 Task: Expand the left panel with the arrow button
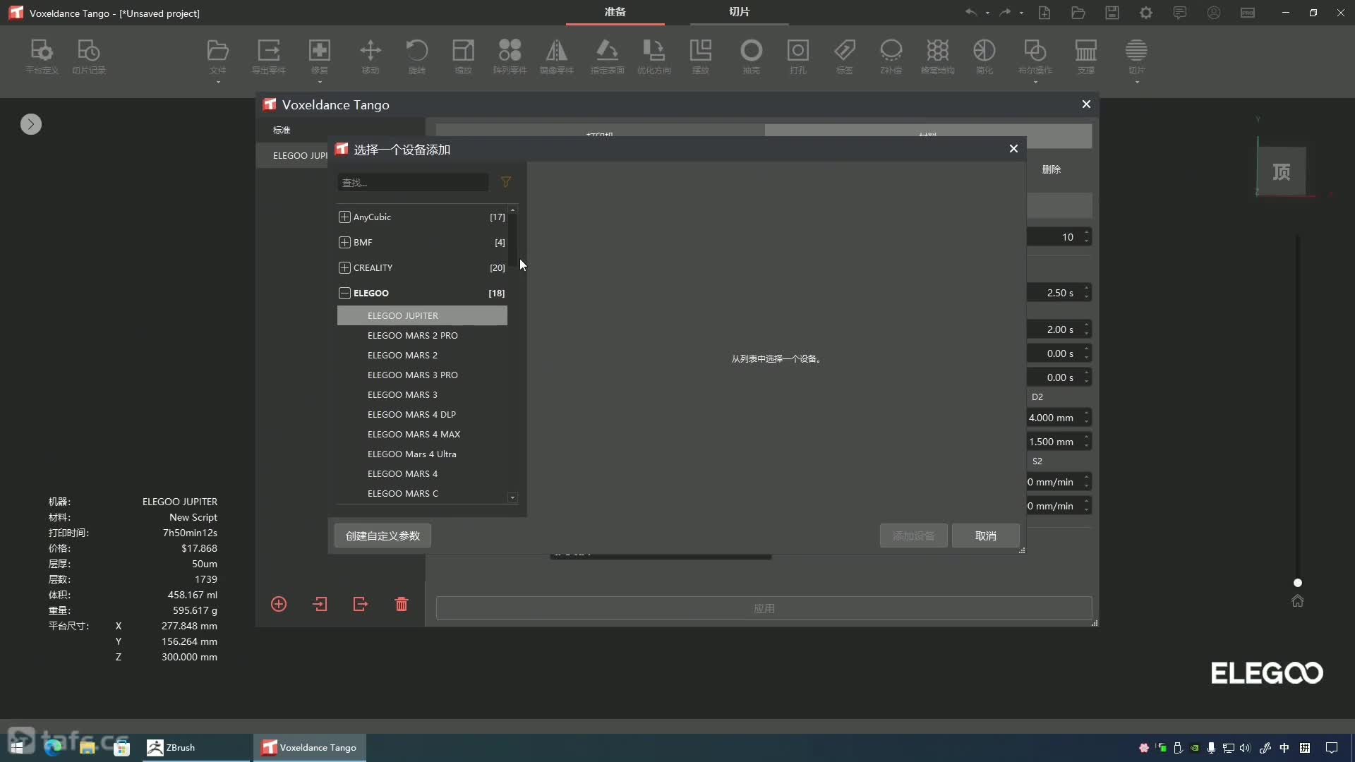pyautogui.click(x=31, y=124)
